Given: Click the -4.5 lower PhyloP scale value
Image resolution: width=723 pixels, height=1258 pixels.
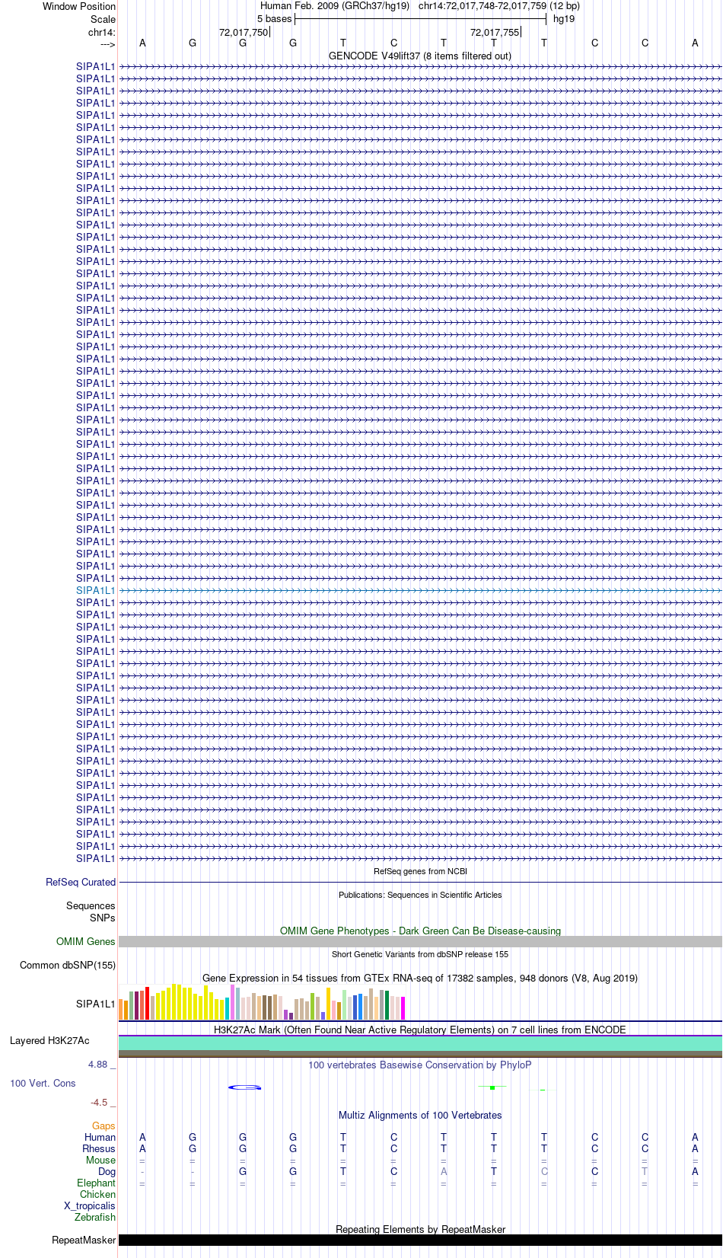Looking at the screenshot, I should pos(99,1102).
